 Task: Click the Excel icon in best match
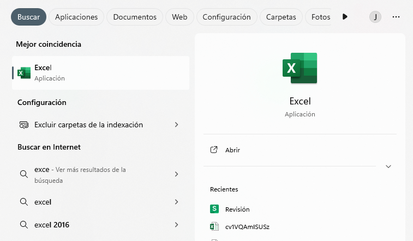pyautogui.click(x=23, y=73)
